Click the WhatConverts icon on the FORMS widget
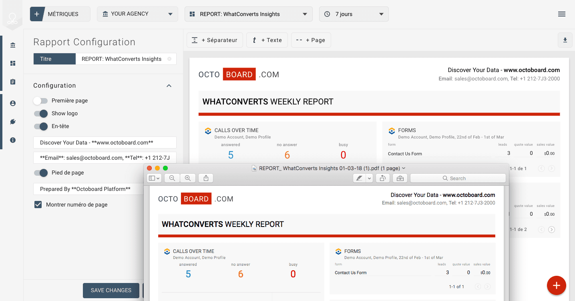This screenshot has width=575, height=301. coord(392,131)
